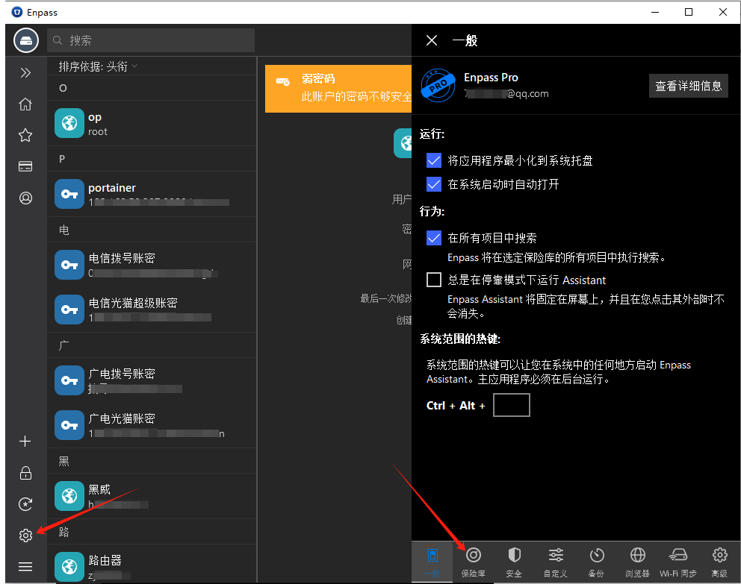Expand the 排序依据: 头衔 sort dropdown
This screenshot has width=741, height=584.
tap(99, 66)
